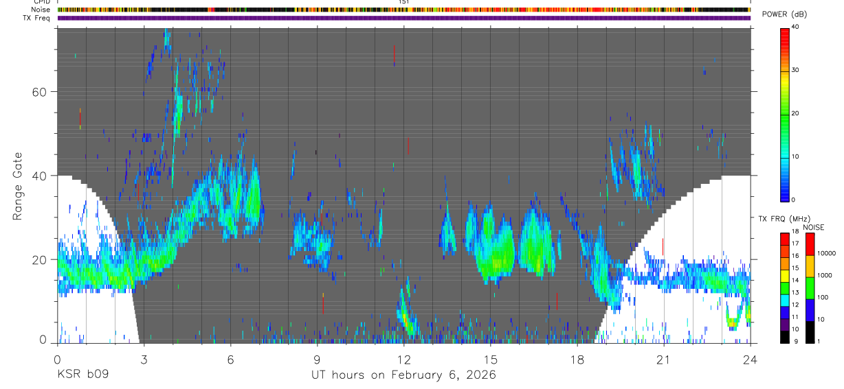Click the time axis tick label "9"
The image size is (844, 389).
point(317,359)
